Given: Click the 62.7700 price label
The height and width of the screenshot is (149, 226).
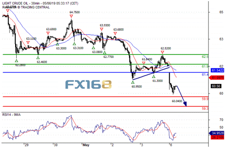Looking at the screenshot, I should click(x=109, y=57).
